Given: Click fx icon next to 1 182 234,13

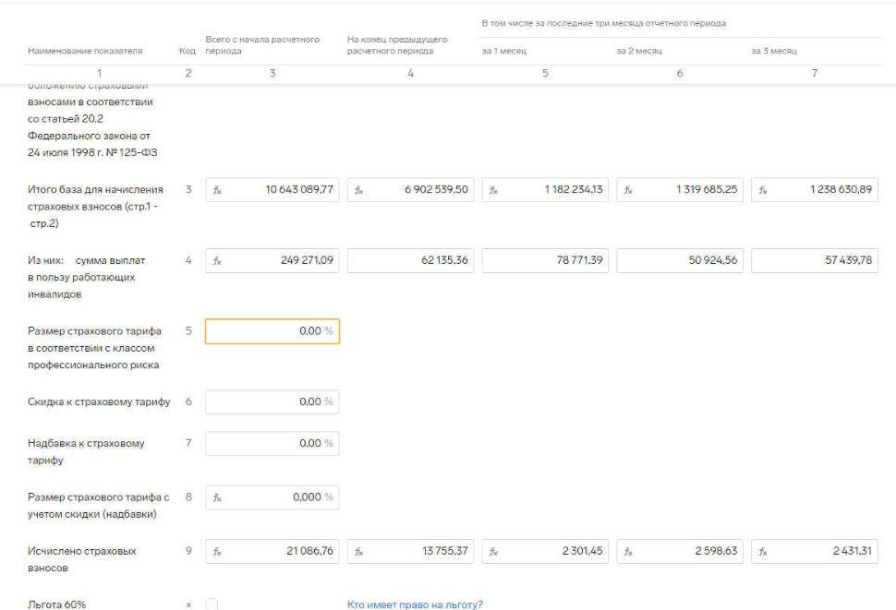Looking at the screenshot, I should coord(493,191).
